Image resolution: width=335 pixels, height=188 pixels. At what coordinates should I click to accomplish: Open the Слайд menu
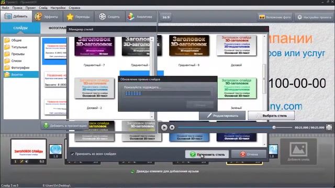[43, 8]
